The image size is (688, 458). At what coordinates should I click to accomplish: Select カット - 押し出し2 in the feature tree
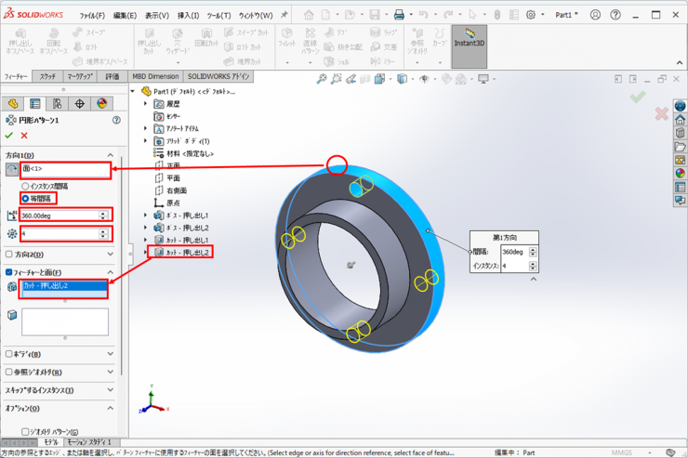[187, 252]
